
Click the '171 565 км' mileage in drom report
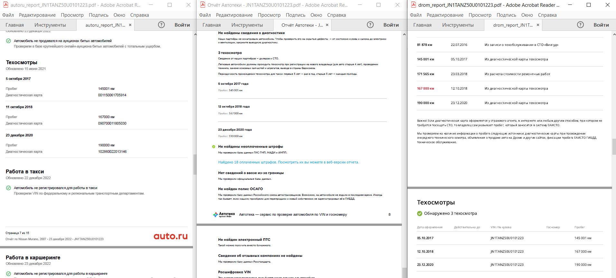click(425, 74)
